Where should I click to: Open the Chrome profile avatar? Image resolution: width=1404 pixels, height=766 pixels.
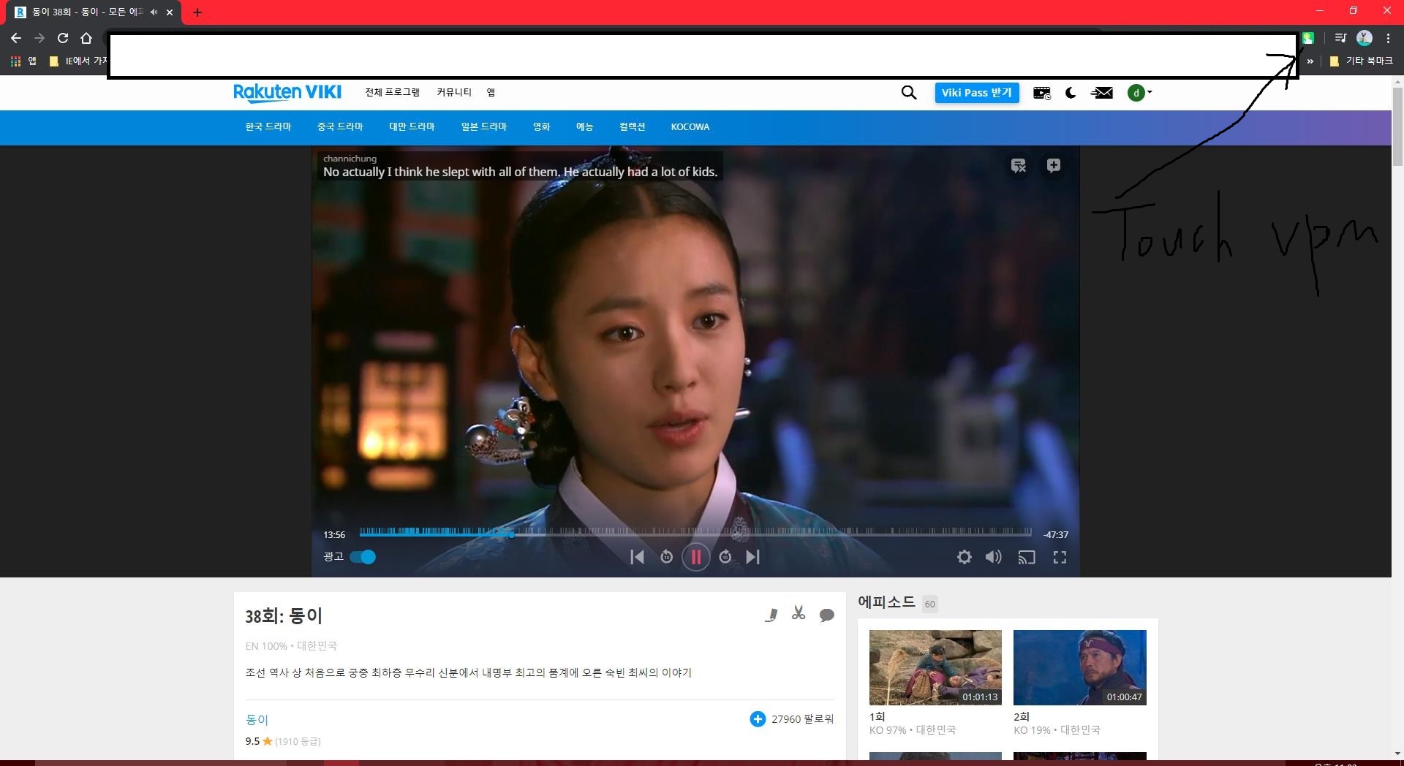coord(1364,38)
